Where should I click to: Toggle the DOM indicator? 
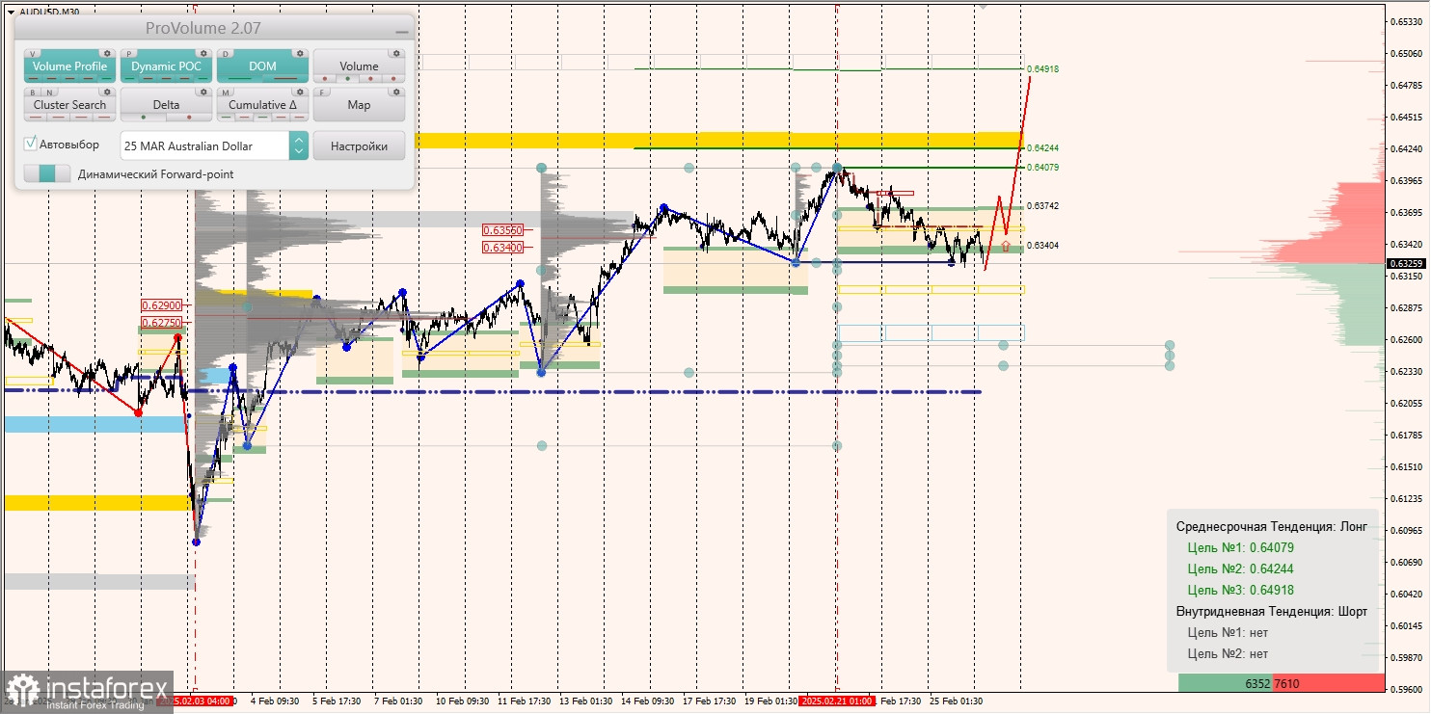click(x=262, y=66)
